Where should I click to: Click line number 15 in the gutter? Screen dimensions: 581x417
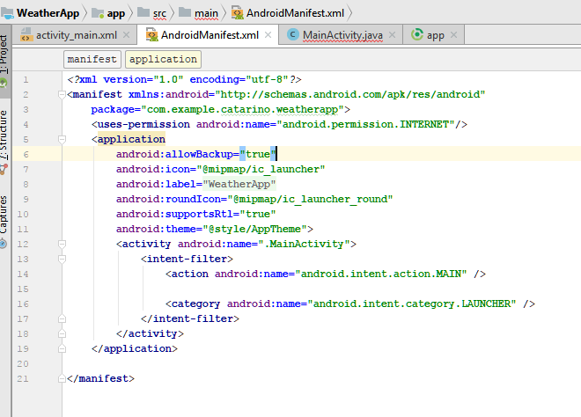click(x=23, y=289)
